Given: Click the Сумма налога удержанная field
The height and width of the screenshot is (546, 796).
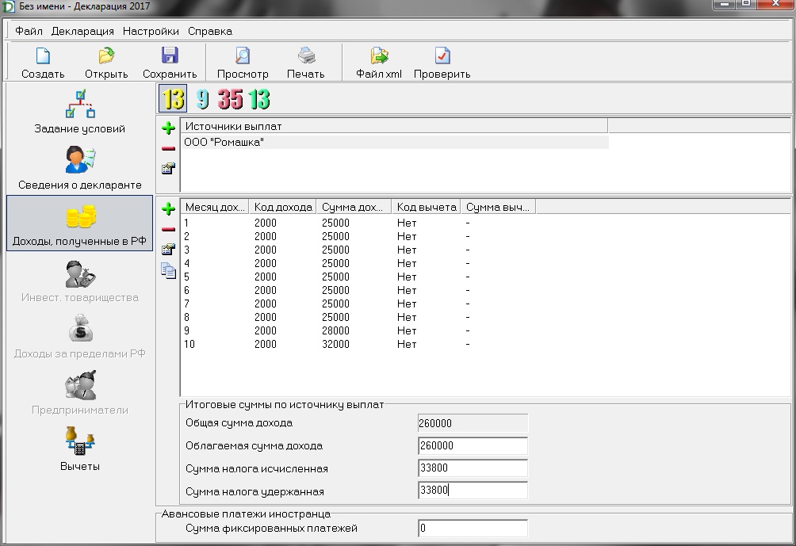Looking at the screenshot, I should (x=473, y=491).
